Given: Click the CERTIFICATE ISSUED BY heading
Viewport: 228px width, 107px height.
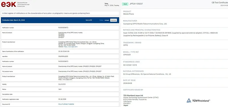Looking at the screenshot, I should point(133,90).
